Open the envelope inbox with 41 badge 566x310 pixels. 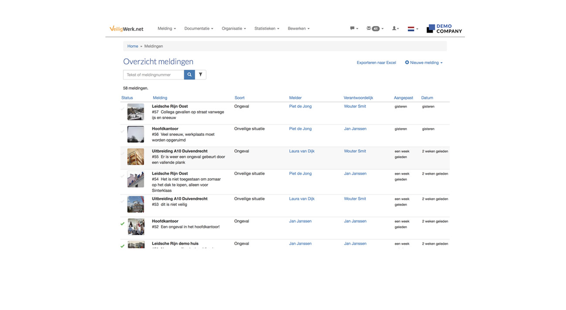click(375, 29)
